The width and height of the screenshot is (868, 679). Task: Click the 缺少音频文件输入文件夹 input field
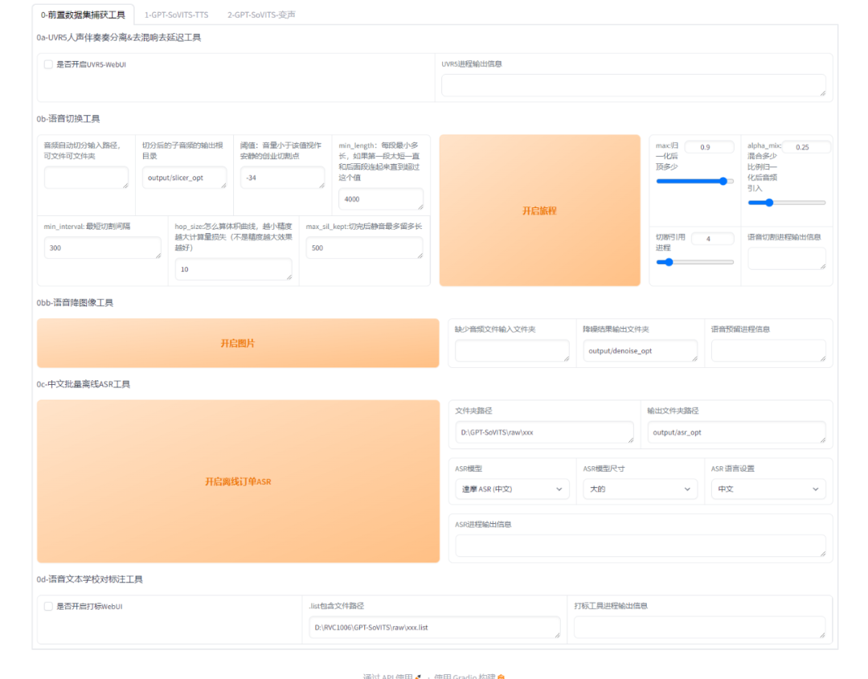point(512,351)
